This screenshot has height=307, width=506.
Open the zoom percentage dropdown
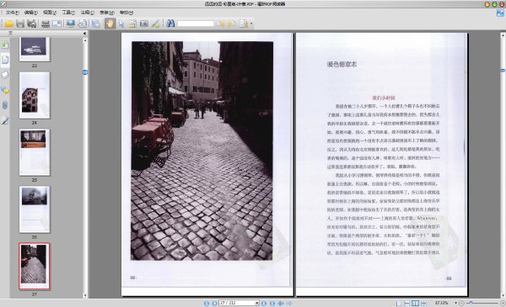tap(456, 303)
